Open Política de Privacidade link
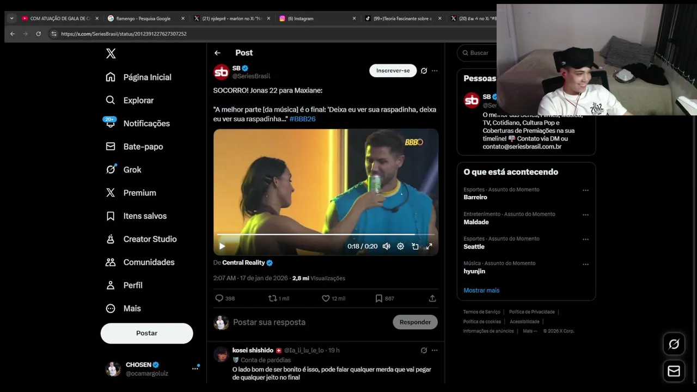697x392 pixels. click(531, 312)
